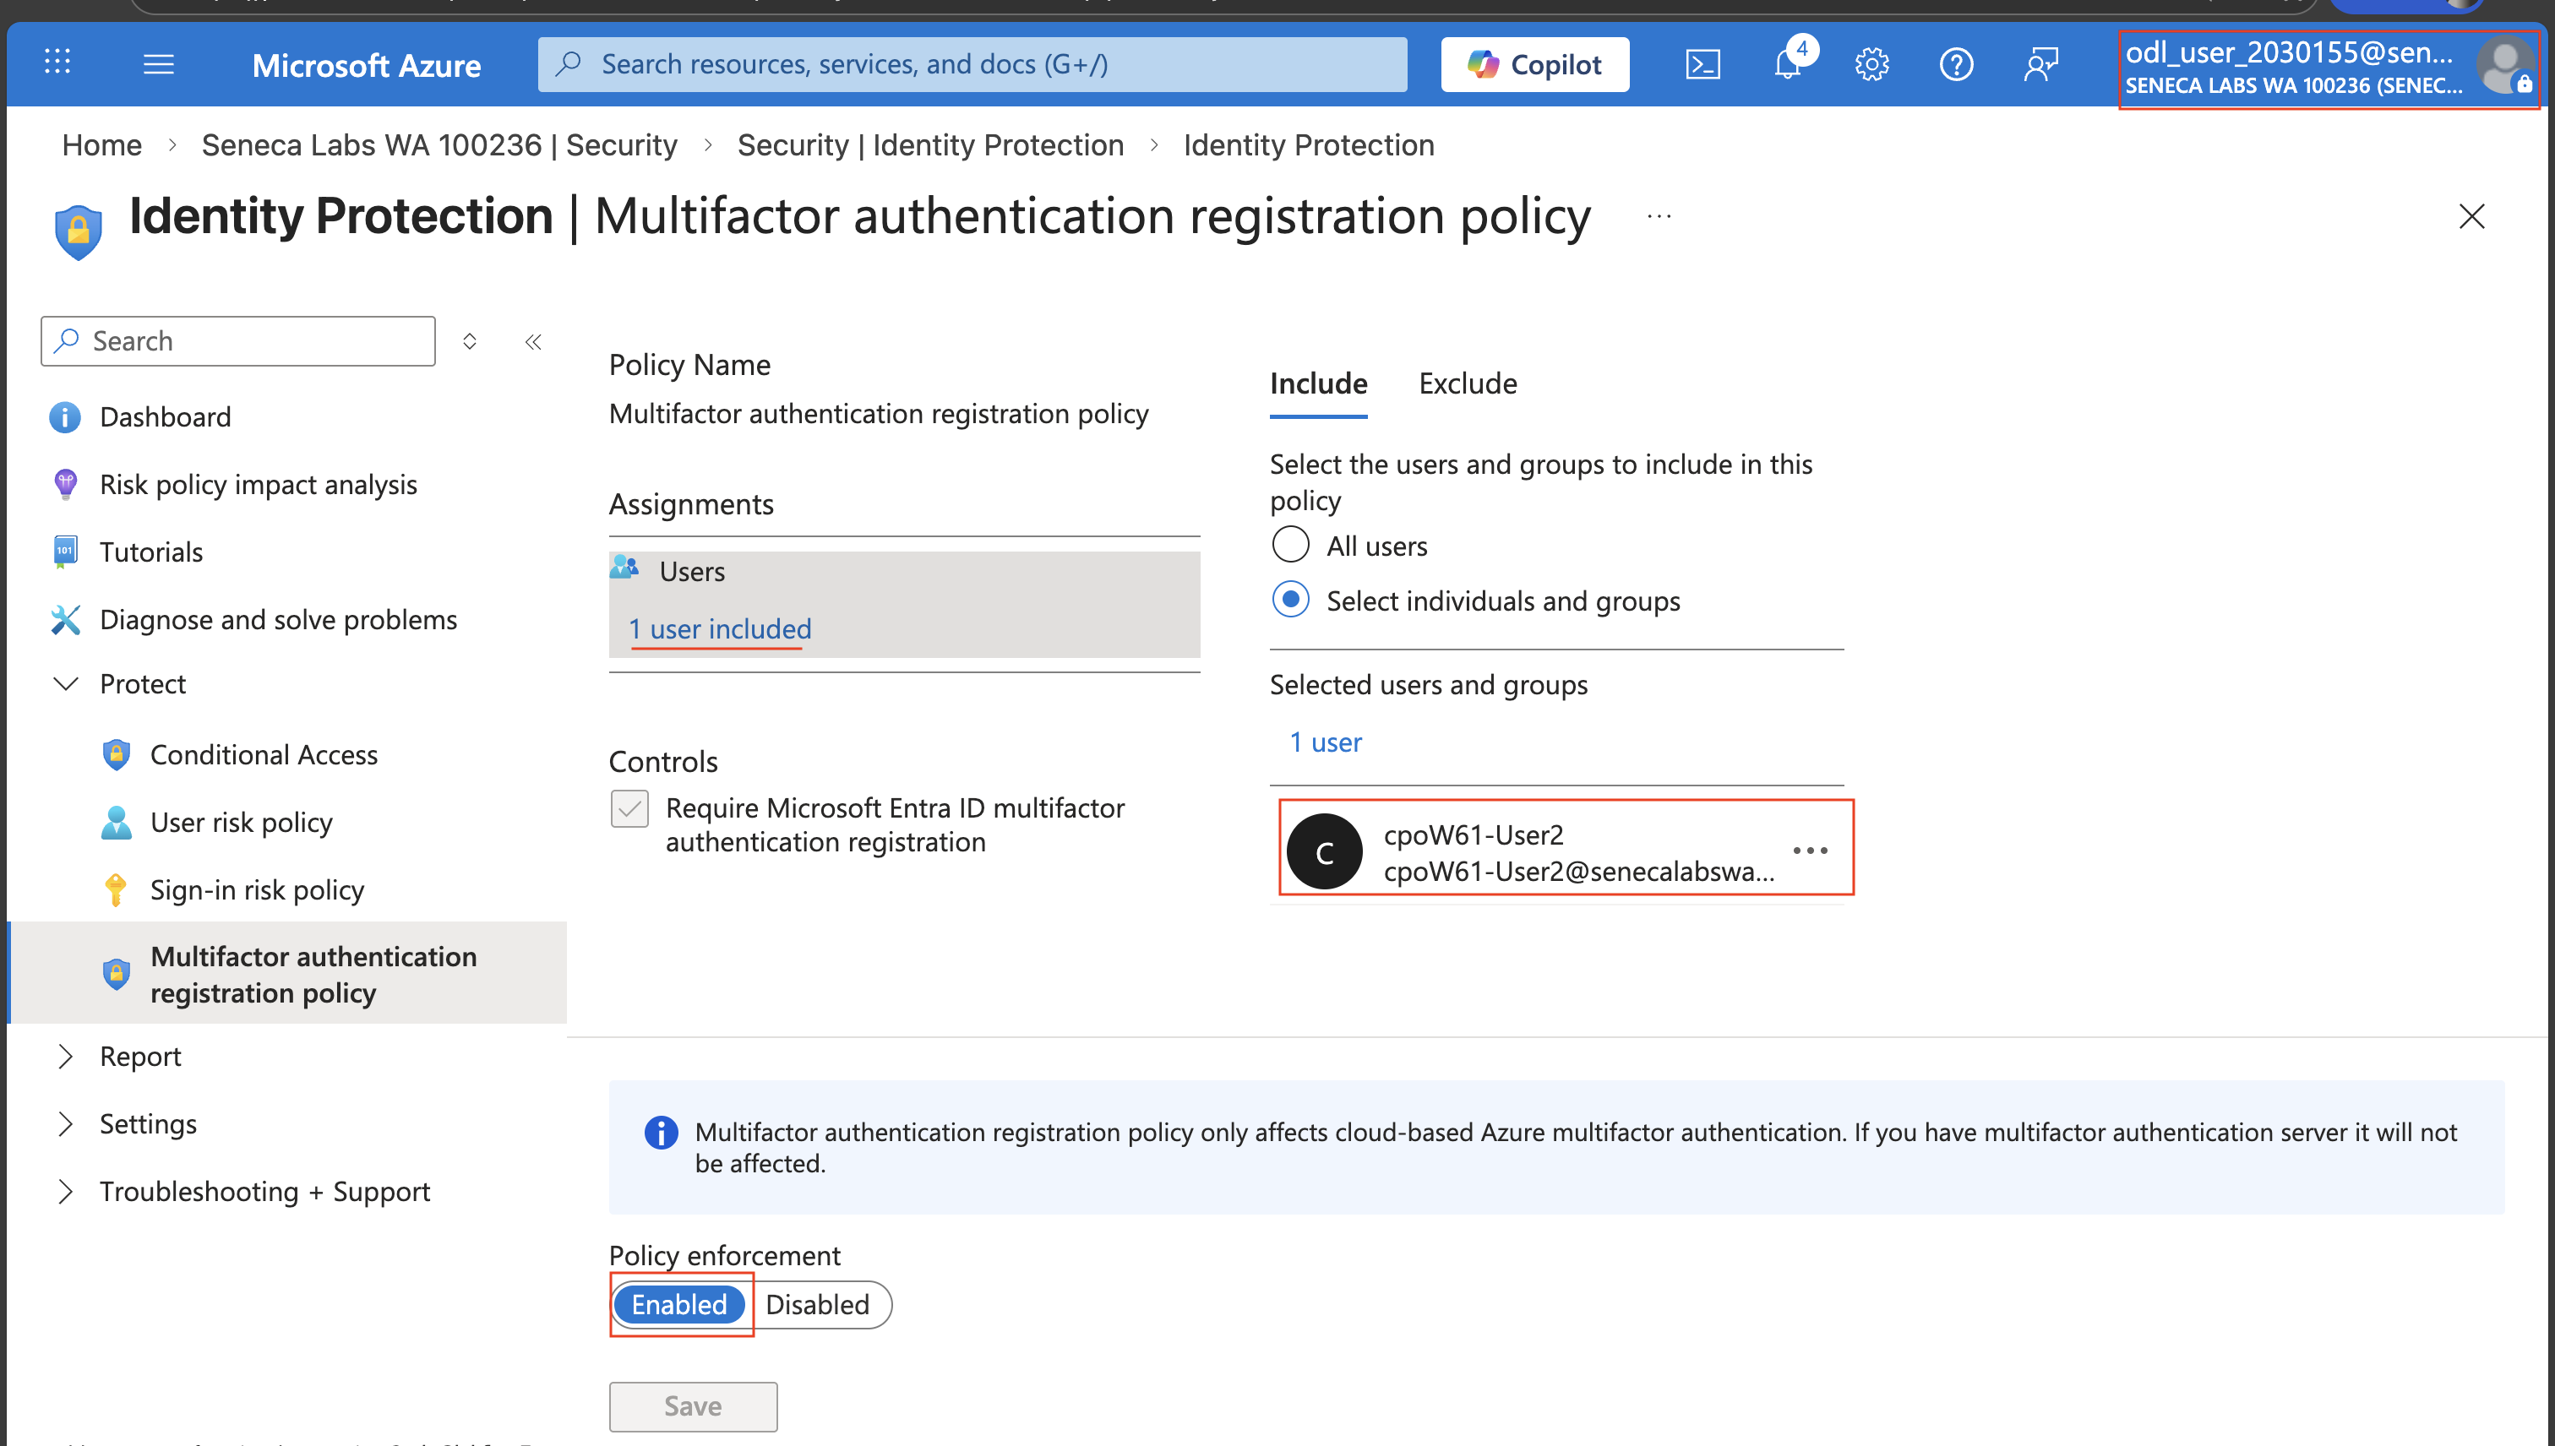Viewport: 2555px width, 1446px height.
Task: Click the User risk policy person icon
Action: (117, 823)
